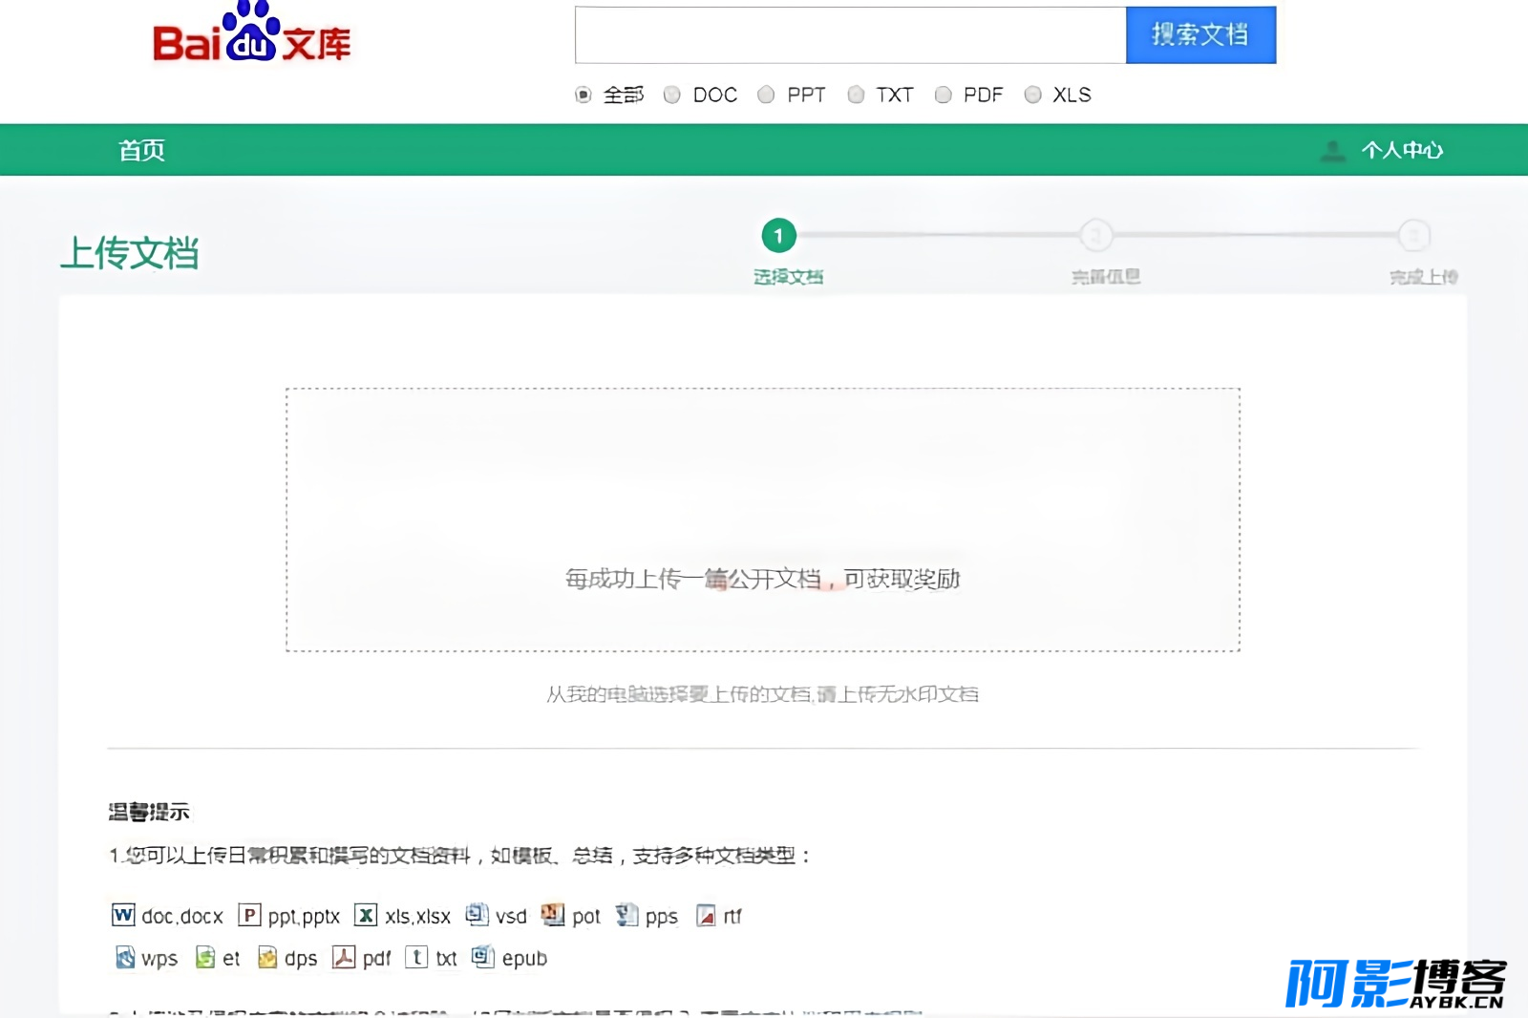Screen dimensions: 1528x1018
Task: Open 个人中心 in the green bar
Action: [x=1402, y=150]
